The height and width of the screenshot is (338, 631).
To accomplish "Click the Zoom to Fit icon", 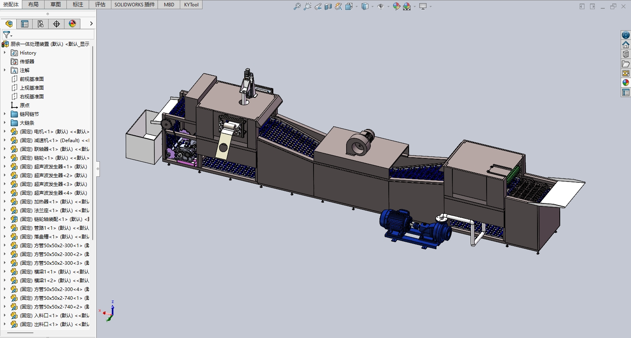I will click(x=297, y=6).
